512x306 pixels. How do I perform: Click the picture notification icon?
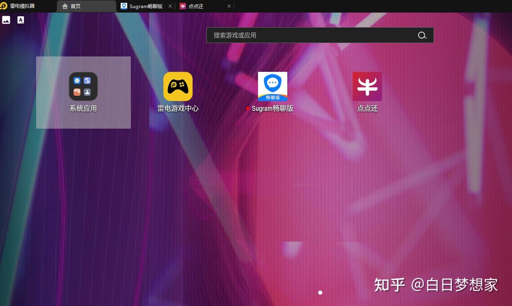coord(6,20)
